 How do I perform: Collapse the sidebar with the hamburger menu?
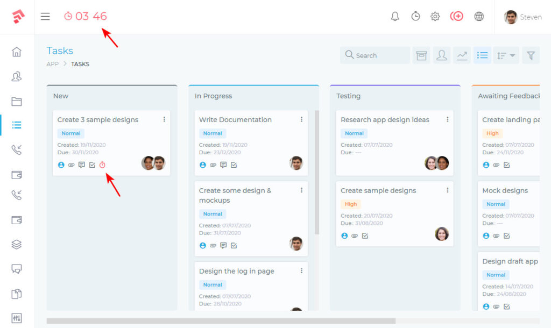click(45, 16)
